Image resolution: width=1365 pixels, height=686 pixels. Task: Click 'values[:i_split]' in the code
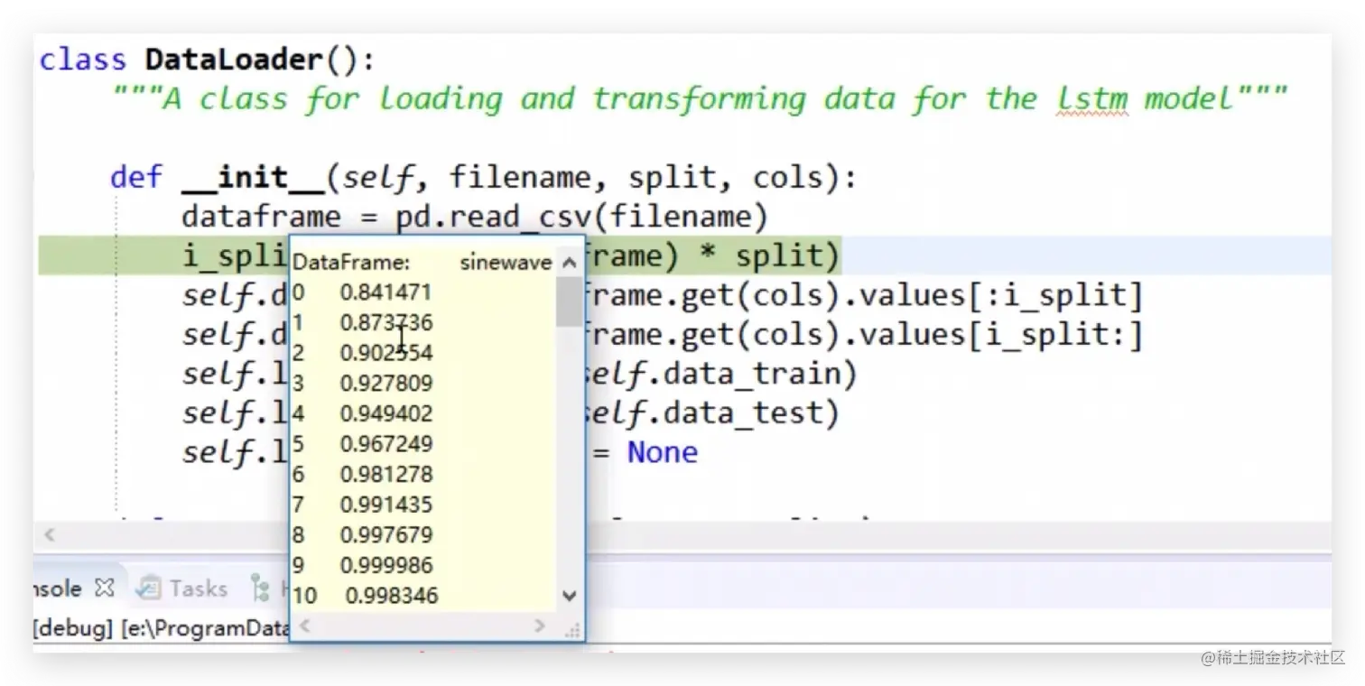click(1000, 296)
